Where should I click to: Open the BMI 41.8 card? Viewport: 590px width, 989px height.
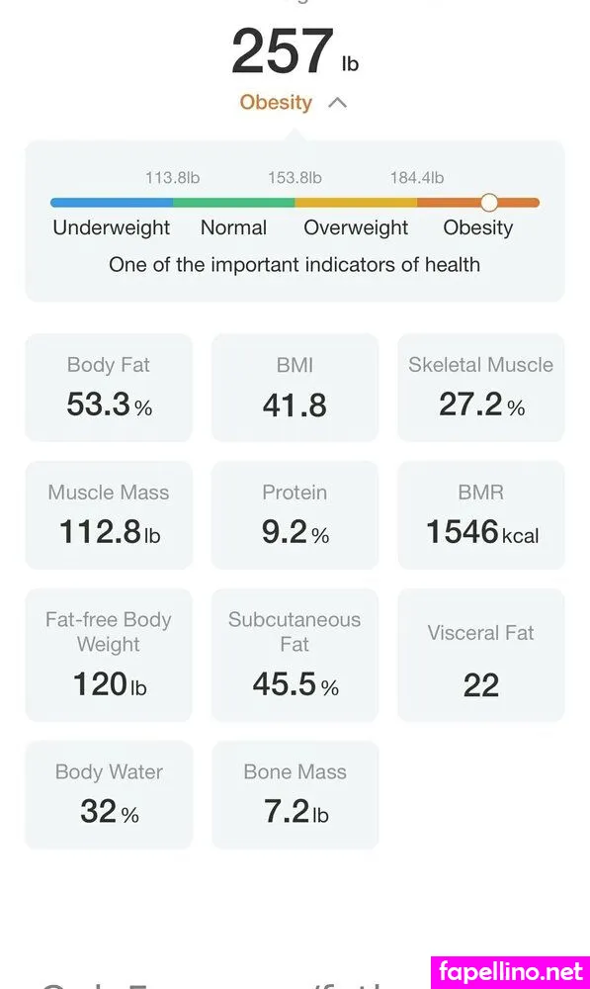(295, 388)
